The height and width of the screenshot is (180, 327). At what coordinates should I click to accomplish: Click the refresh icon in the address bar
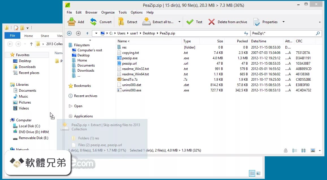246,33
